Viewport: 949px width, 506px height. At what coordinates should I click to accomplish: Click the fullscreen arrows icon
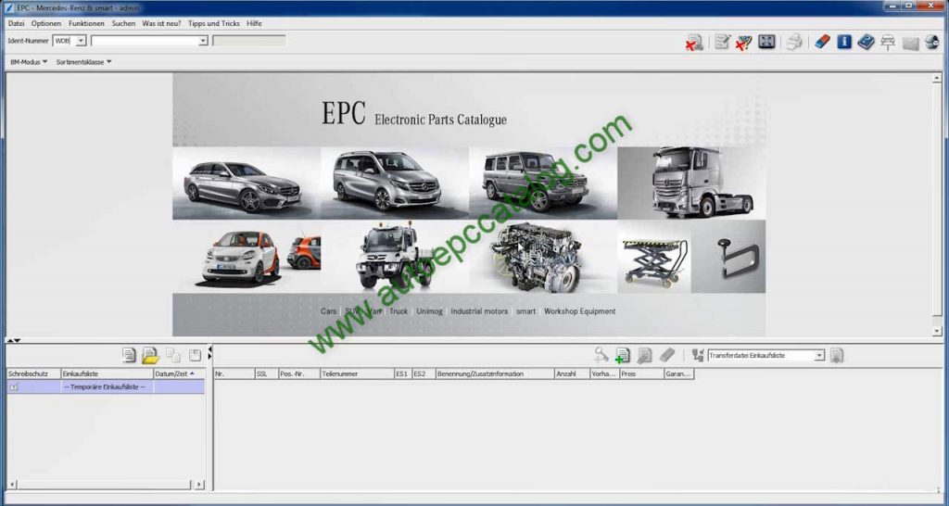766,42
